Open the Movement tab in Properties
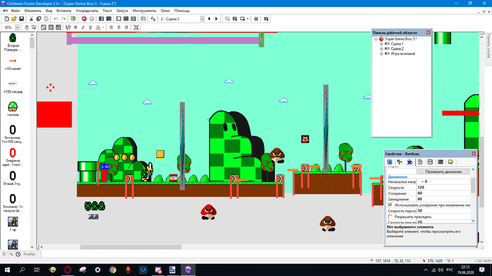The width and height of the screenshot is (492, 276). (409, 162)
